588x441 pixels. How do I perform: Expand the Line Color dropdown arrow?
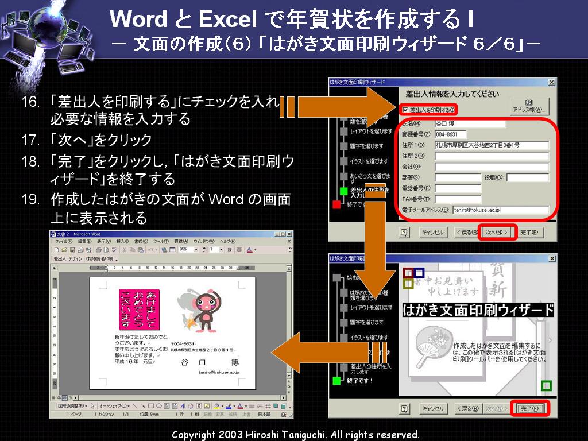click(x=234, y=406)
